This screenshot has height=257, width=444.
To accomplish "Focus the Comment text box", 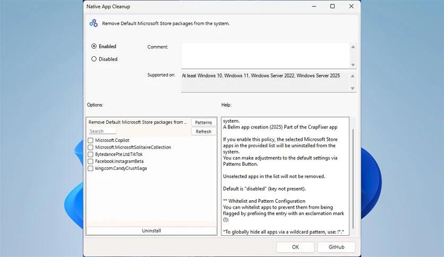I will [265, 55].
